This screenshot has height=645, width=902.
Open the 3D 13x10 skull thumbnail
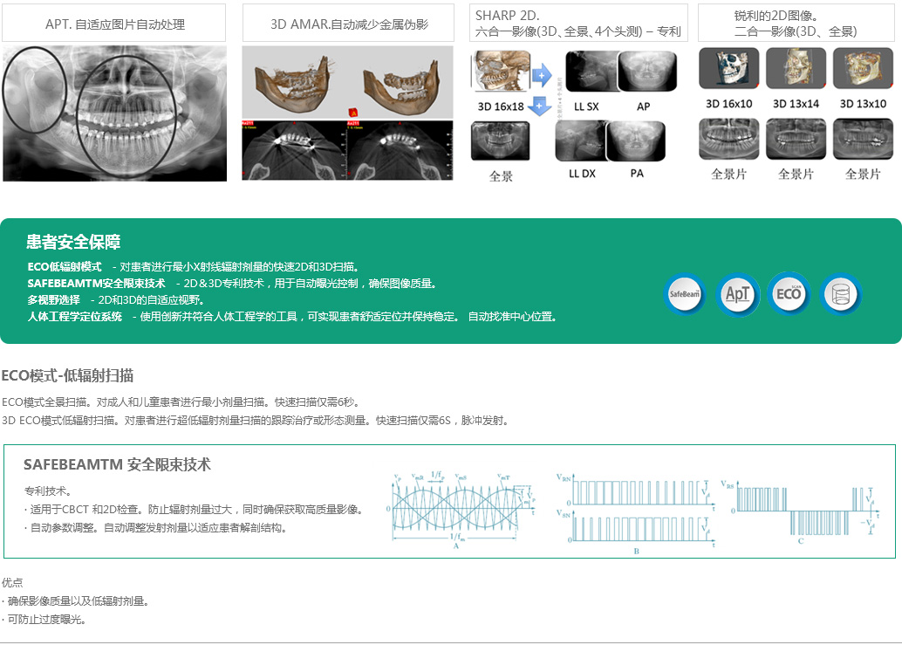(x=863, y=68)
